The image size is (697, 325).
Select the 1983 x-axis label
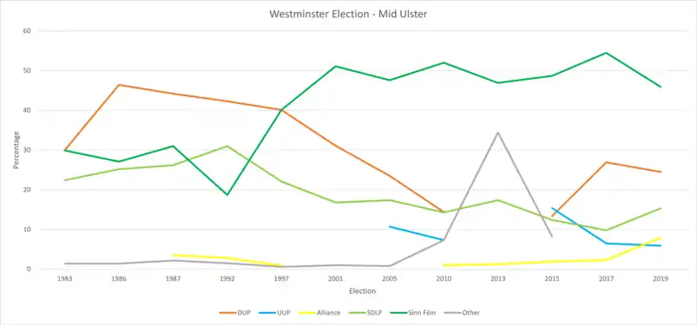pos(64,278)
